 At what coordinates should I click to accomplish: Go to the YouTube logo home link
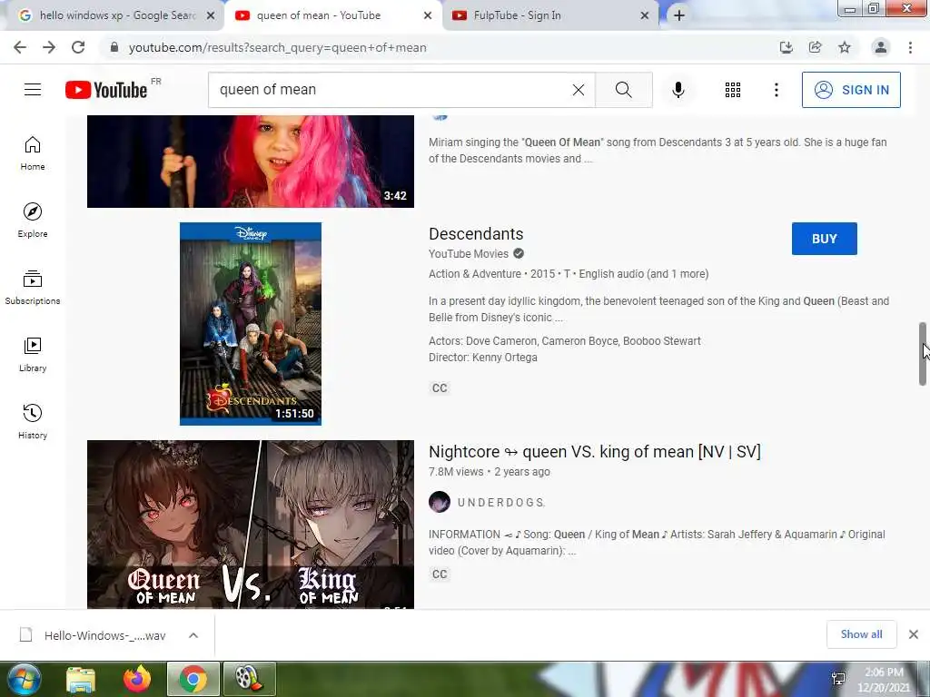pyautogui.click(x=107, y=90)
